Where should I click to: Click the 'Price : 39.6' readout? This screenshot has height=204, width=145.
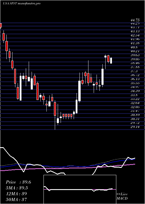pyautogui.click(x=18, y=182)
